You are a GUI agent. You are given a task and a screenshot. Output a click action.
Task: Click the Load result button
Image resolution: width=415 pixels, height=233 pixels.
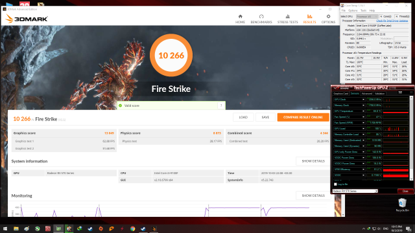coord(243,117)
